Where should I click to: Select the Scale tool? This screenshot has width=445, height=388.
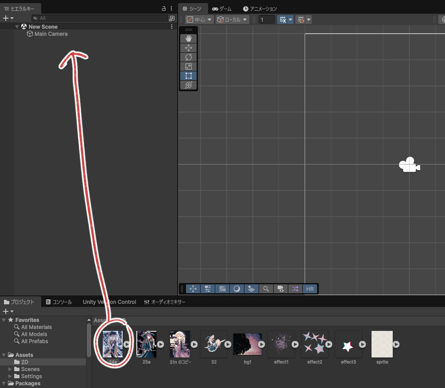[188, 66]
